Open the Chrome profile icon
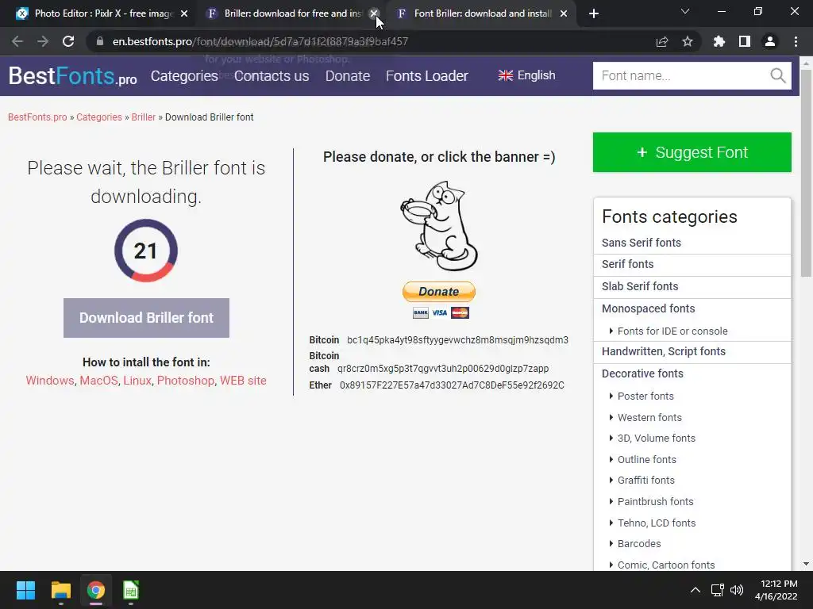Viewport: 813px width, 609px height. [x=770, y=41]
